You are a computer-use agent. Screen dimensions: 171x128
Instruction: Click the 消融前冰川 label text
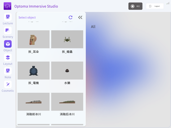33,114
